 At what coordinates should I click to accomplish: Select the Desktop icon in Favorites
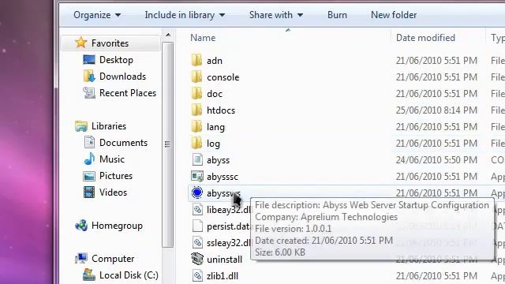coord(89,60)
